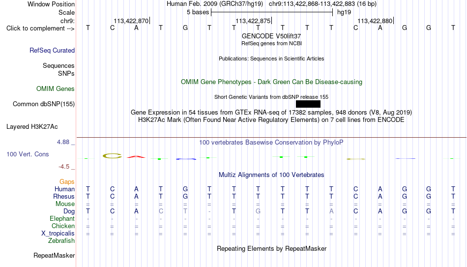Image resolution: width=467 pixels, height=267 pixels.
Task: Click the large yellow C conservation logo
Action: (112, 156)
